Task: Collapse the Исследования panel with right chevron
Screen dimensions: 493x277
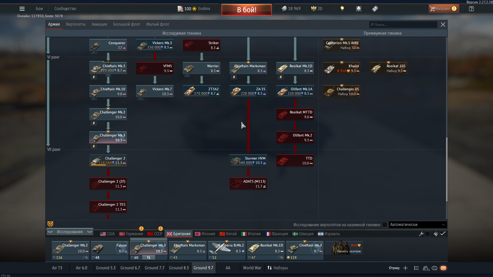Action: click(90, 232)
